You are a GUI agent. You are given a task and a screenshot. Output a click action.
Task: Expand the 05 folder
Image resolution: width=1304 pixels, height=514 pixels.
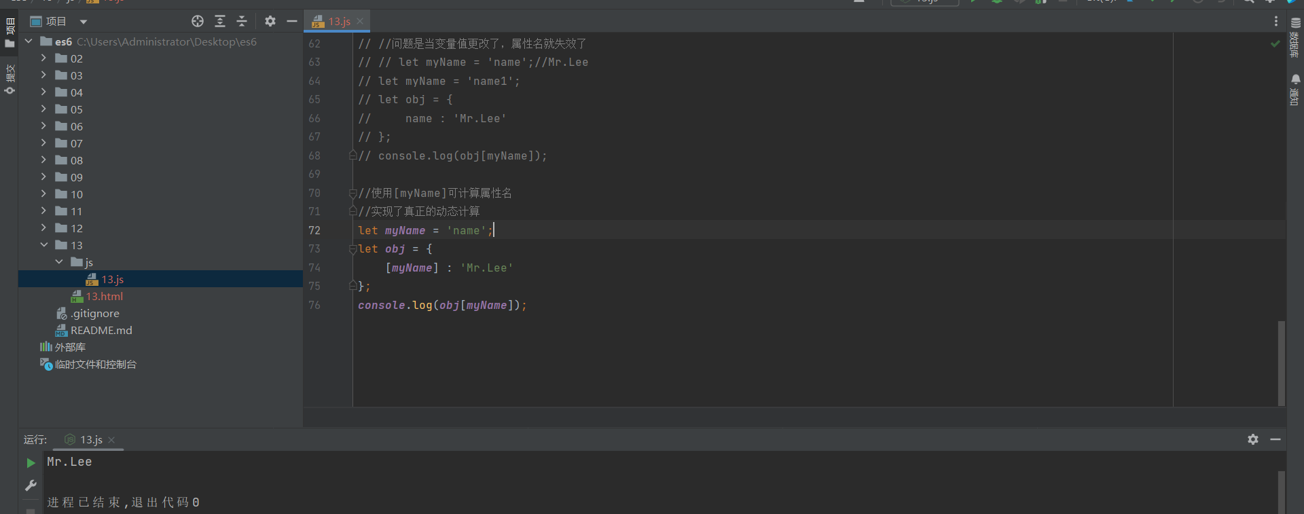43,109
